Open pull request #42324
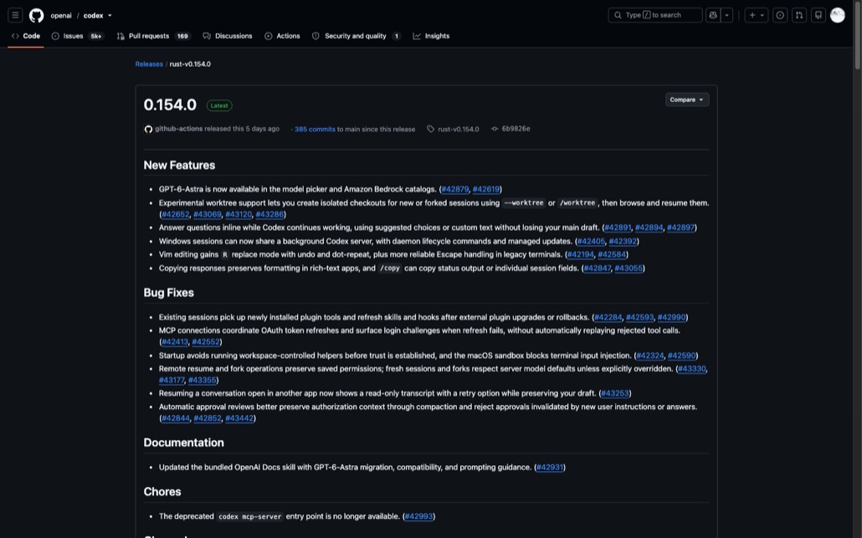This screenshot has height=538, width=862. 649,356
